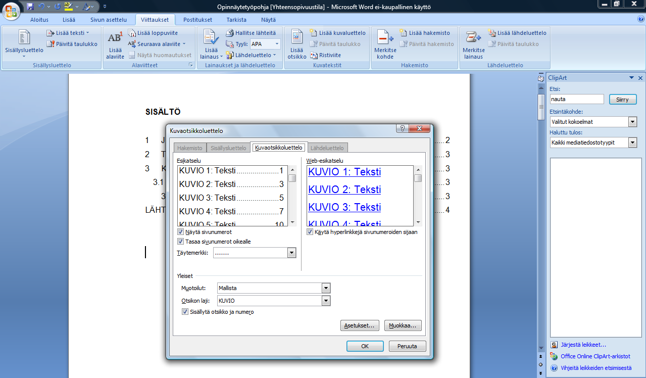This screenshot has height=378, width=646.
Task: Toggle Tasaa sivunumerot oikealle checkbox
Action: [x=181, y=242]
